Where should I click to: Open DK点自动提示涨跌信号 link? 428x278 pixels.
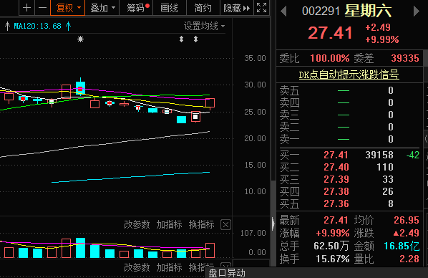[349, 75]
